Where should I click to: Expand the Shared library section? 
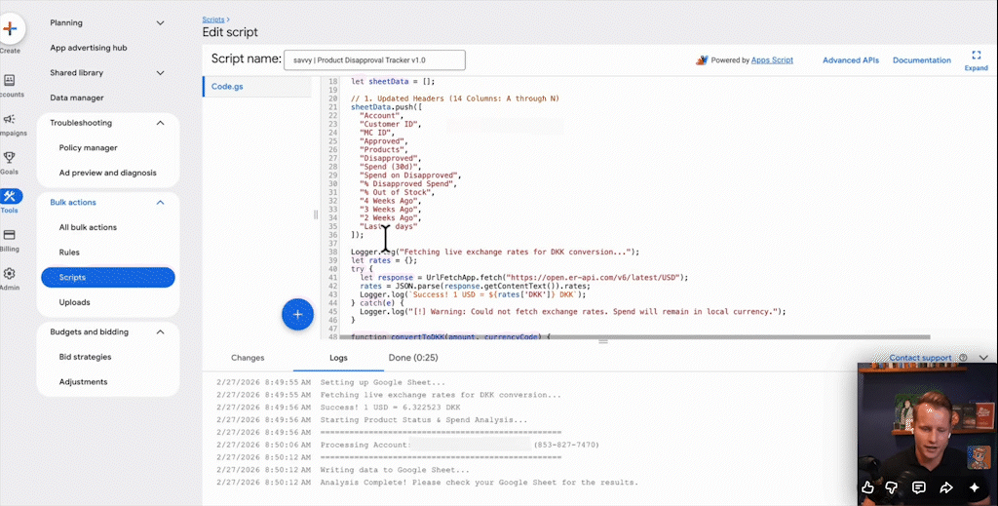[x=161, y=73]
